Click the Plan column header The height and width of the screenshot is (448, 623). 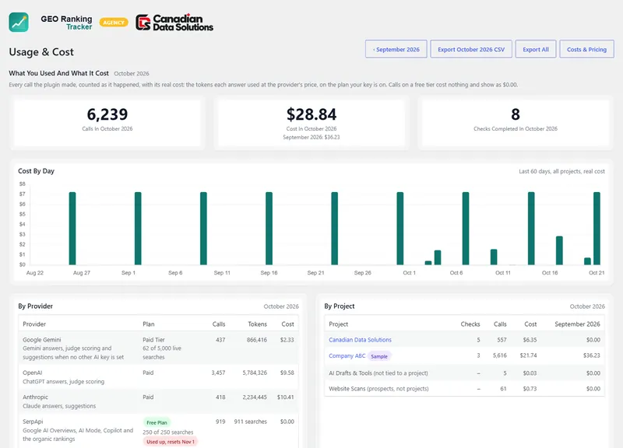pyautogui.click(x=149, y=324)
